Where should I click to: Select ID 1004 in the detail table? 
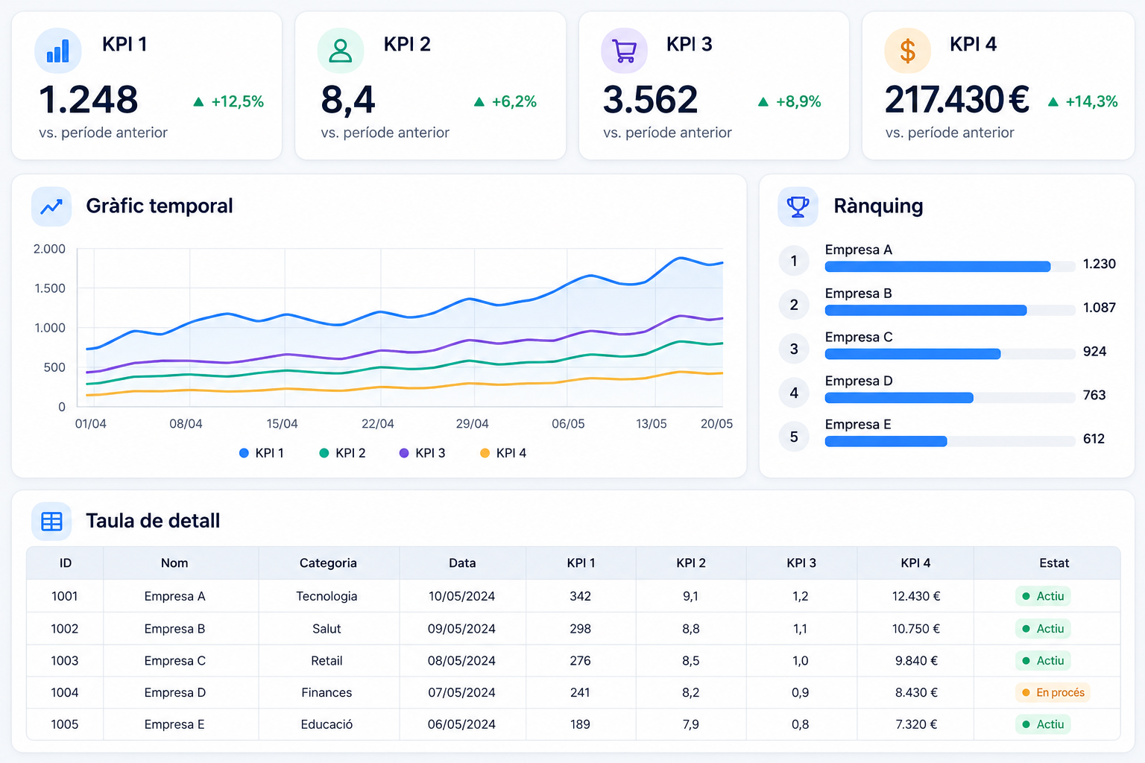(x=65, y=693)
